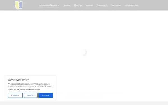The image size is (168, 105).
Task: Click the 'We value your privacy' heading
Action: point(18,80)
